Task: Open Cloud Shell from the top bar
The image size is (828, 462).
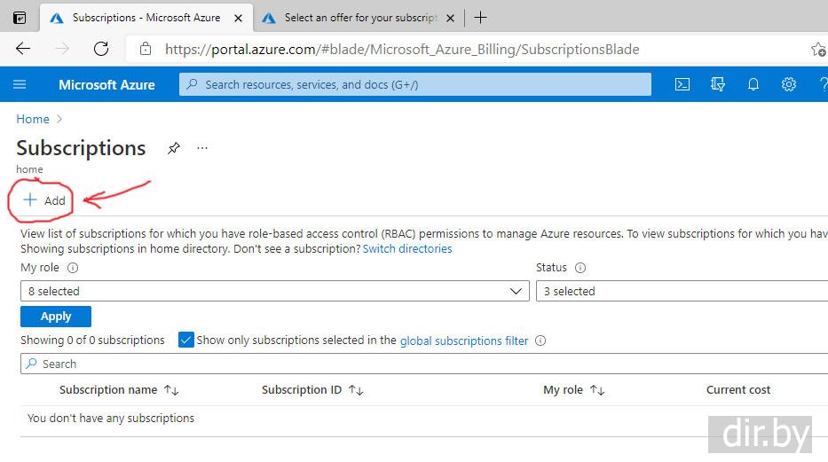Action: click(682, 85)
